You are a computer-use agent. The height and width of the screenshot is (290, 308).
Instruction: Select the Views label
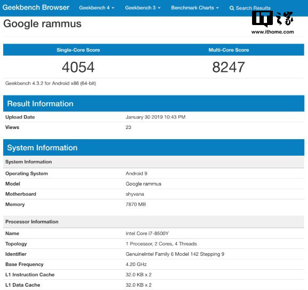click(x=12, y=127)
